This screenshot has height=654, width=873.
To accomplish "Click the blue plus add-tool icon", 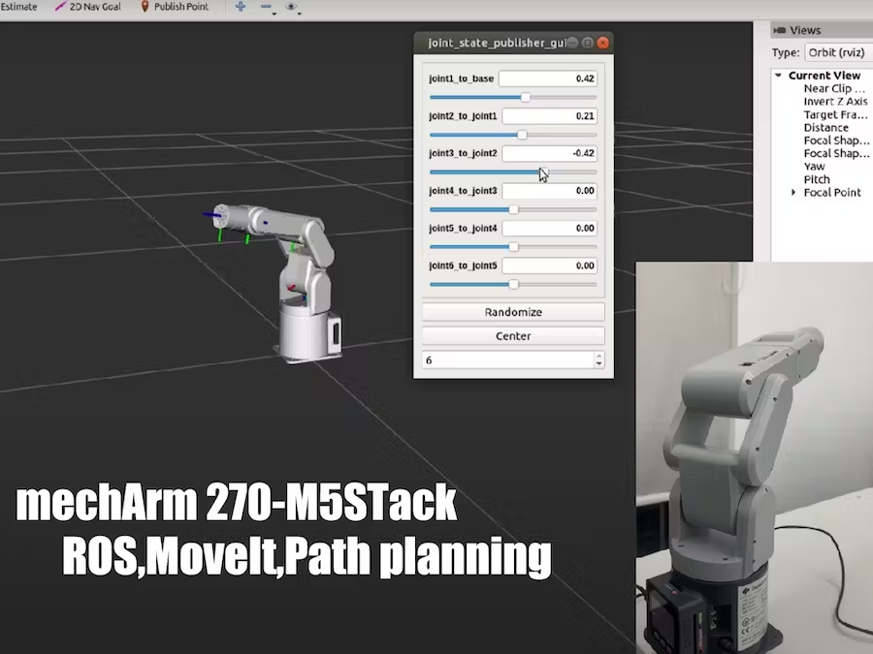I will pos(241,7).
